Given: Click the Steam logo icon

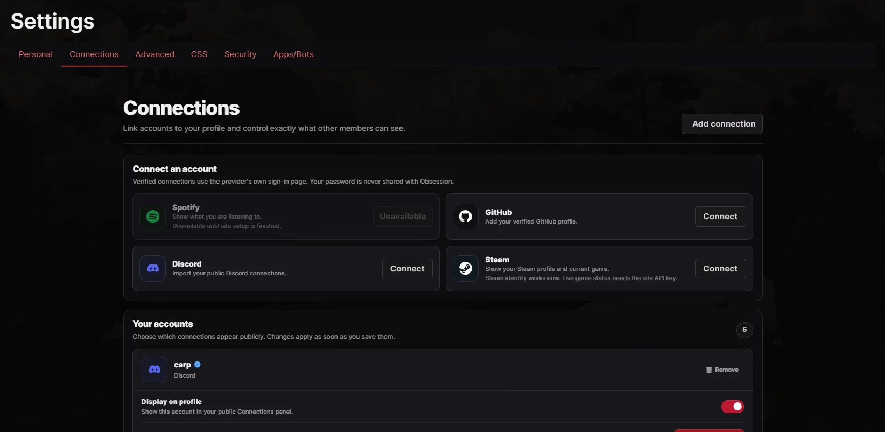Looking at the screenshot, I should click(466, 268).
